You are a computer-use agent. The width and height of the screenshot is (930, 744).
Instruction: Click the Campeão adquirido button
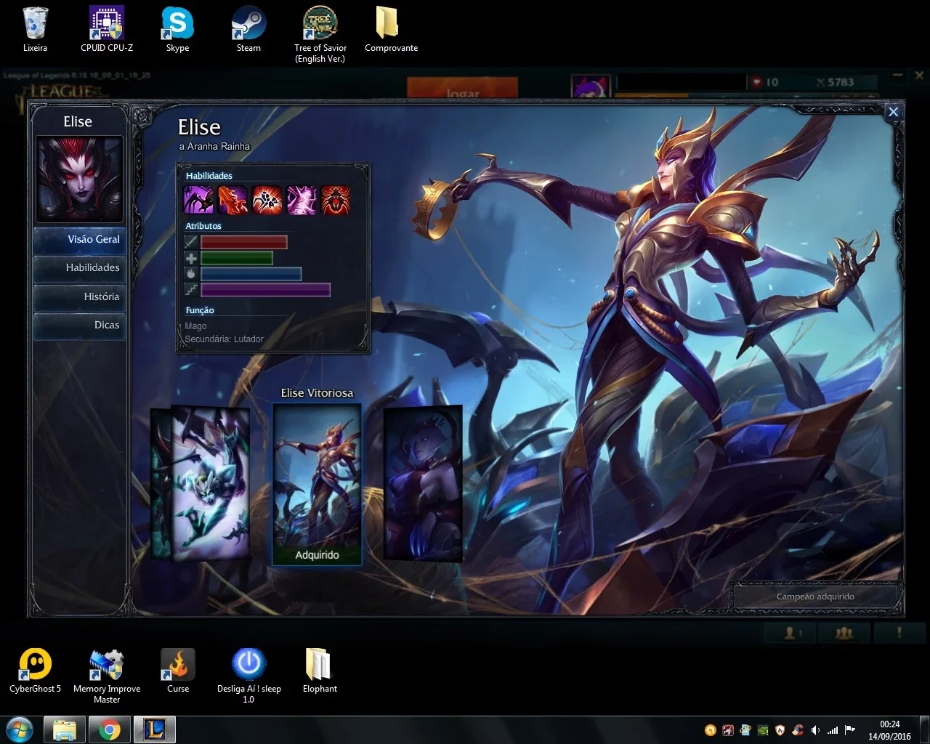click(815, 597)
